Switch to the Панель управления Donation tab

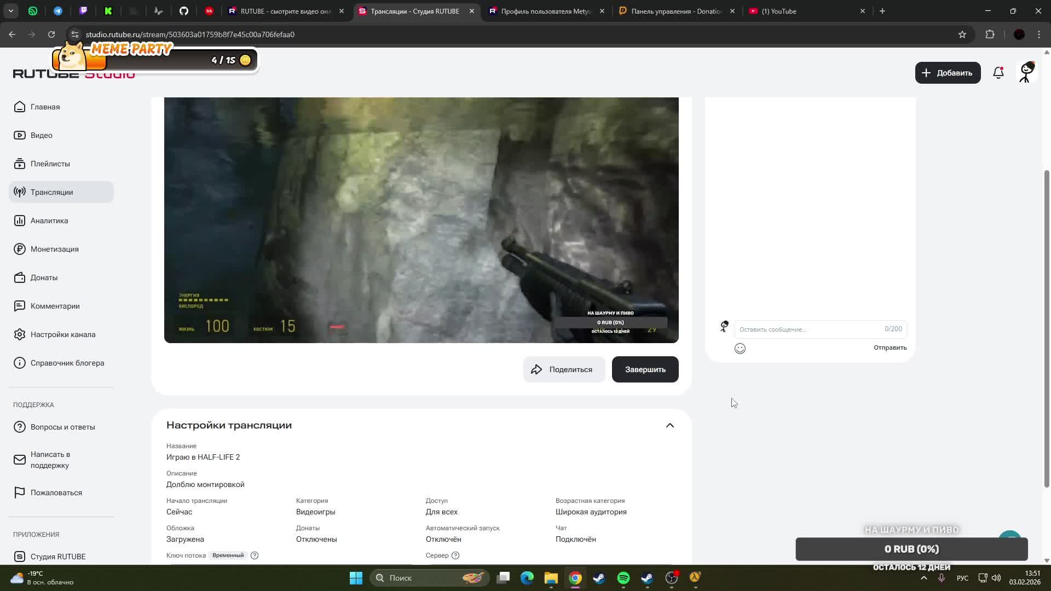(x=676, y=11)
